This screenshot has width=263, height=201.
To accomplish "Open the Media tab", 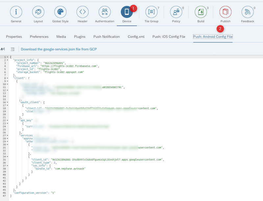I will 61,36.
